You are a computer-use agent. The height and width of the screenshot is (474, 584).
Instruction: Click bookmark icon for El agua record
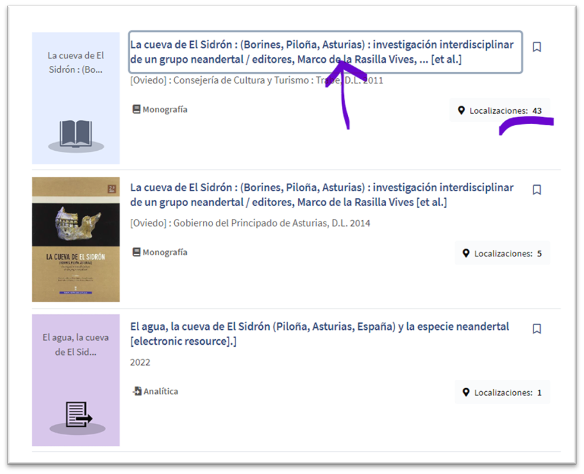(x=537, y=329)
